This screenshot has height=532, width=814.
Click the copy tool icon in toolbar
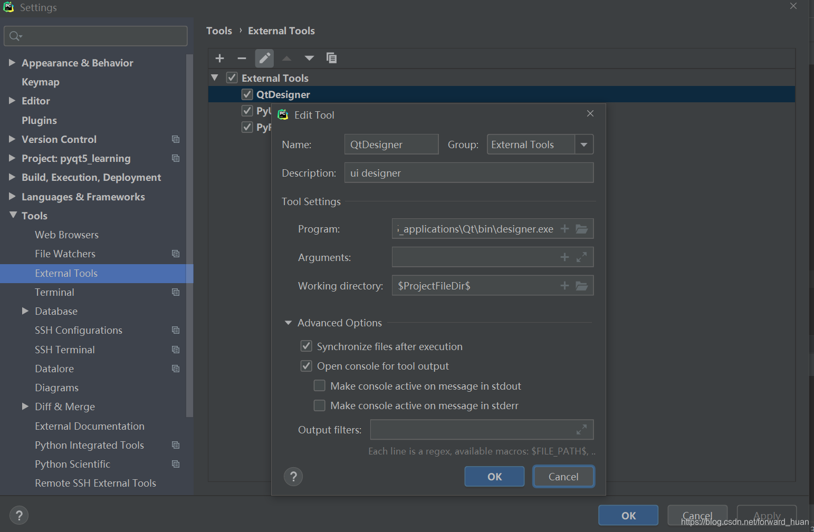tap(331, 58)
